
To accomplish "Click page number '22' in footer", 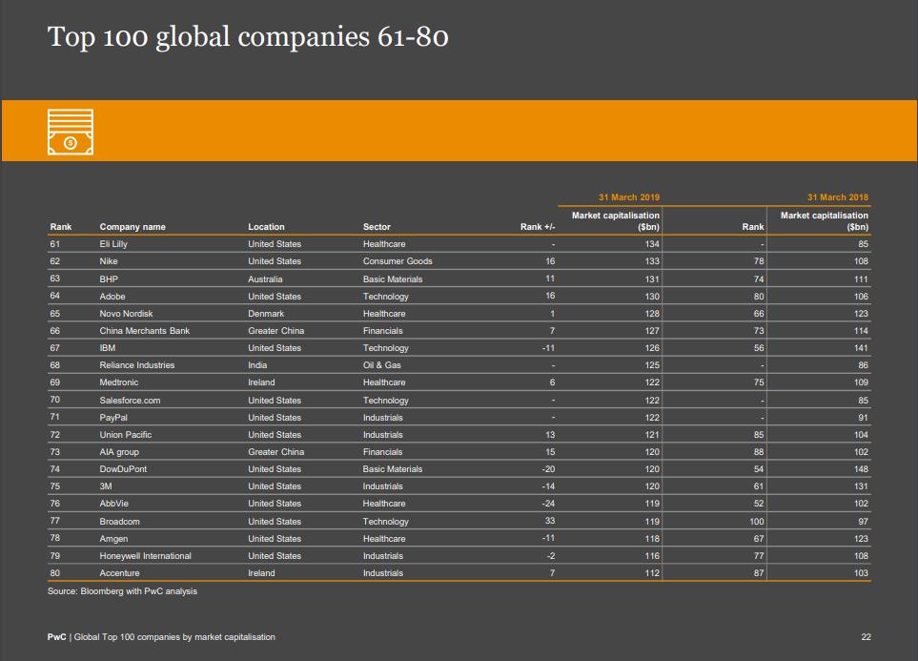I will click(866, 637).
